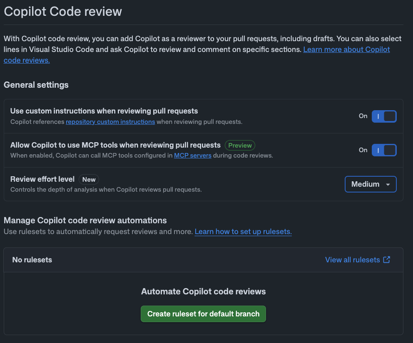Click the General settings heading
This screenshot has height=343, width=413.
pos(36,85)
